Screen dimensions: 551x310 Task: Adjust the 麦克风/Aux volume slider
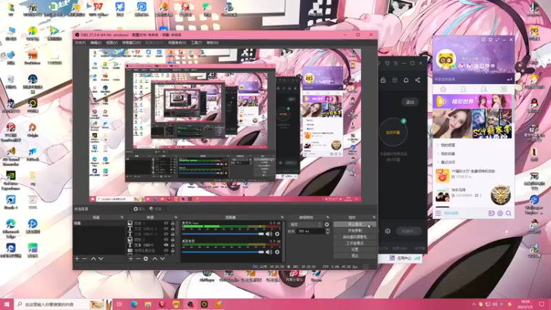pos(222,234)
